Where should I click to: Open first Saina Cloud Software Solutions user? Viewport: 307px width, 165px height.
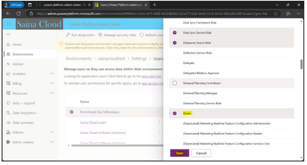coord(102,133)
